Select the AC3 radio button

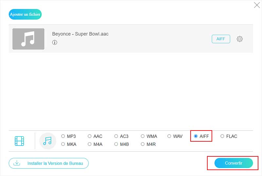pos(116,136)
